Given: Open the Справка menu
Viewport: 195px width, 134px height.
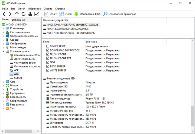Looking at the screenshot, I should pyautogui.click(x=60, y=9).
